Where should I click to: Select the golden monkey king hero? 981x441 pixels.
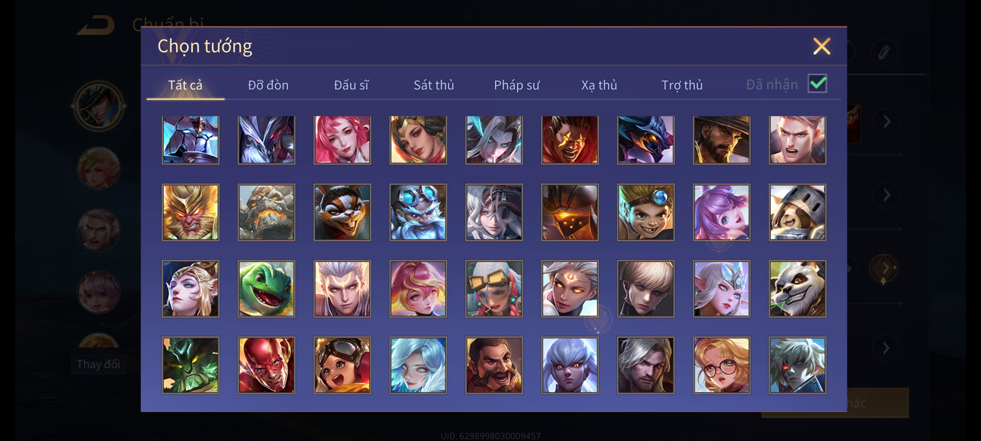pyautogui.click(x=190, y=212)
